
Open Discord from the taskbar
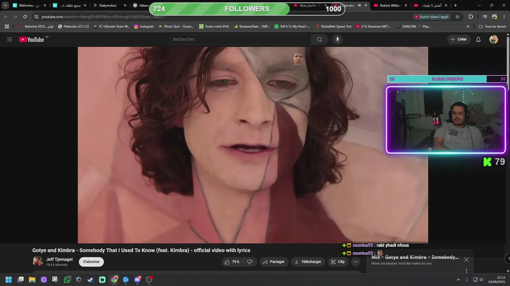(137, 280)
